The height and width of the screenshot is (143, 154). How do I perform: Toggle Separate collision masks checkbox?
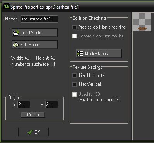[74, 36]
